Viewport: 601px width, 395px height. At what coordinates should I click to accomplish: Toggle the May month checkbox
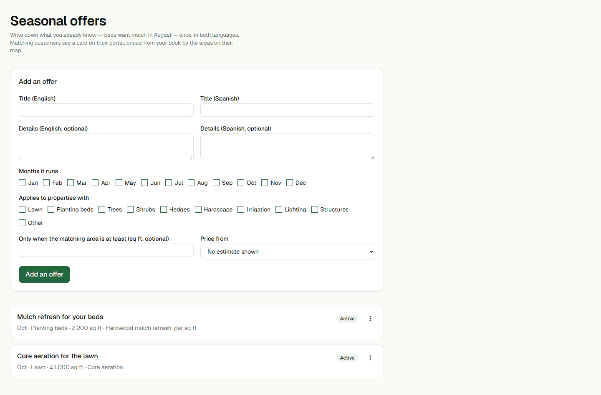119,183
